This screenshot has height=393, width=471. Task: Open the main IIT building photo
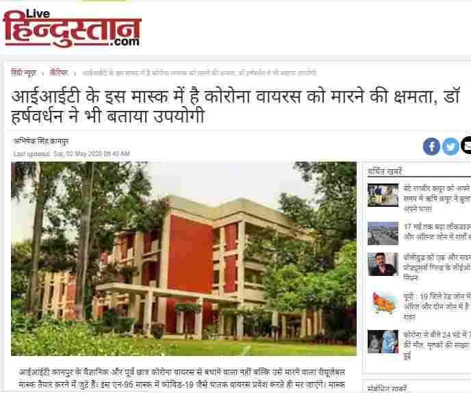pyautogui.click(x=184, y=259)
